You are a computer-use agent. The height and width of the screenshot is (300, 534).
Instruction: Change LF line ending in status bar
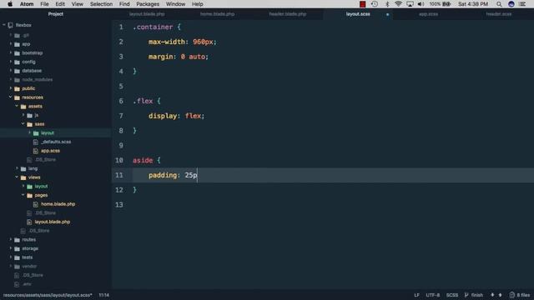pos(416,295)
